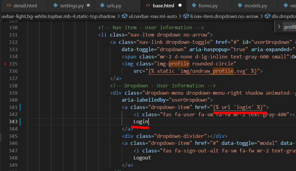Screen dimensions: 296x171
Task: Click the Dropdown User Information comment
Action: (x=163, y=86)
